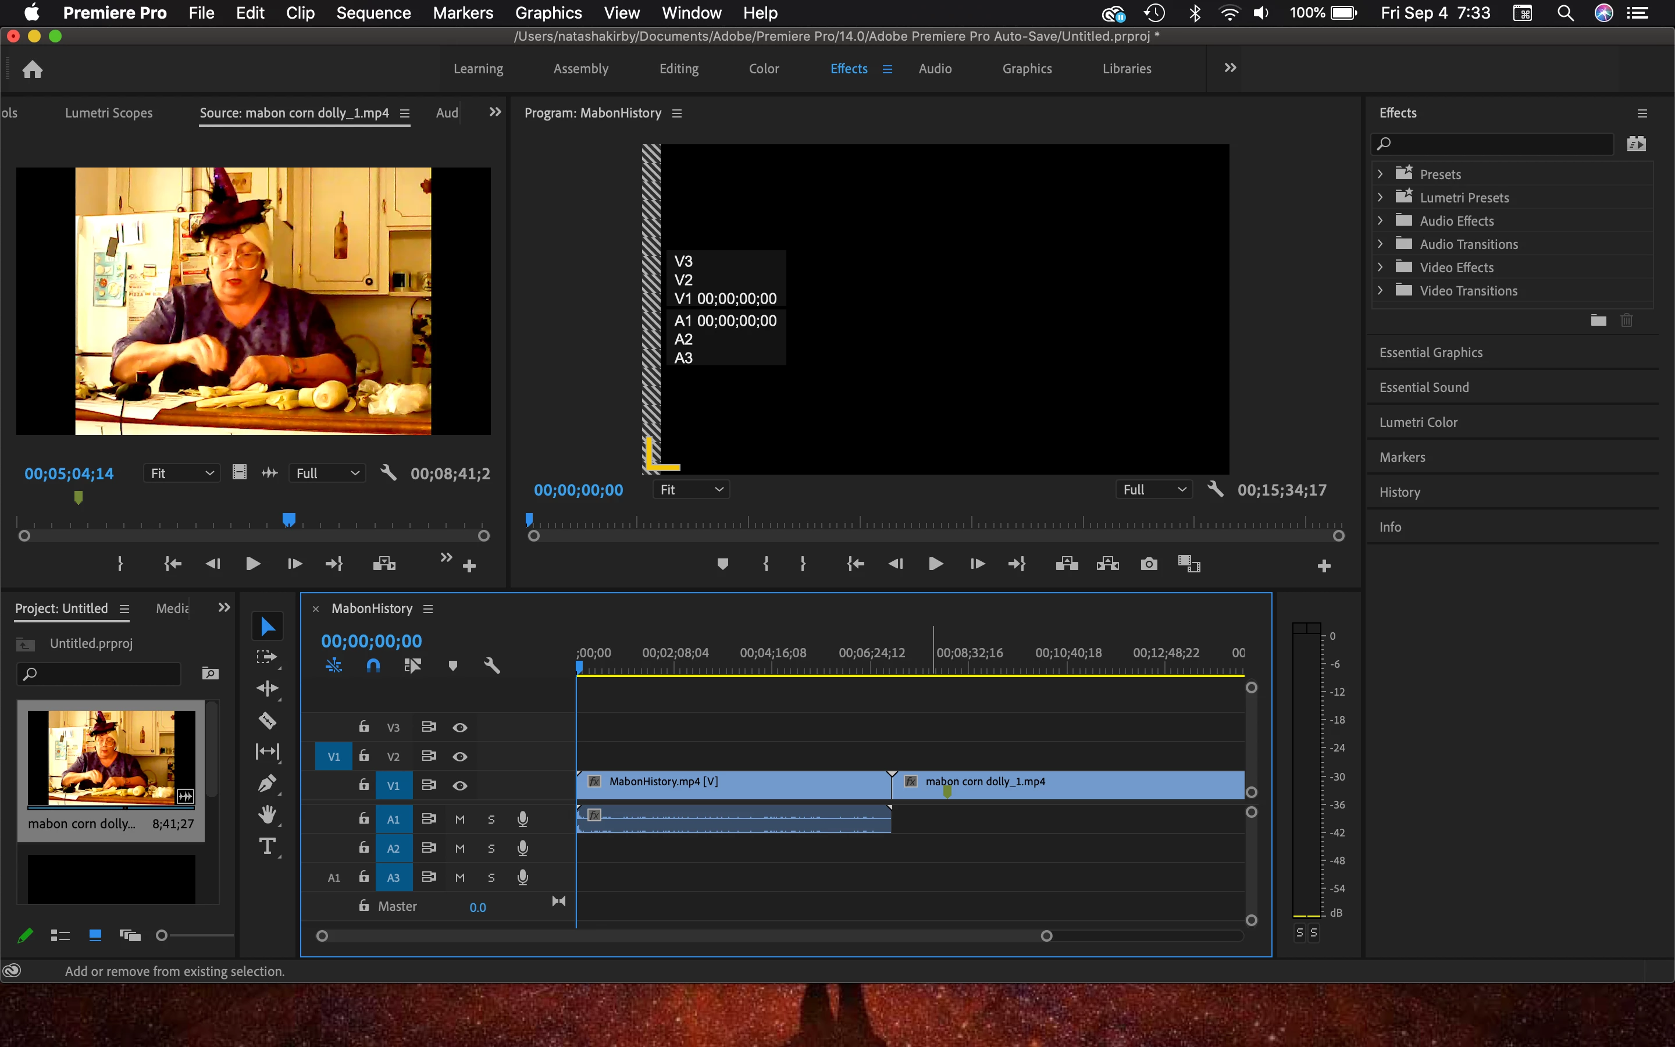Select the Razor tool
The image size is (1675, 1047).
pyautogui.click(x=267, y=720)
